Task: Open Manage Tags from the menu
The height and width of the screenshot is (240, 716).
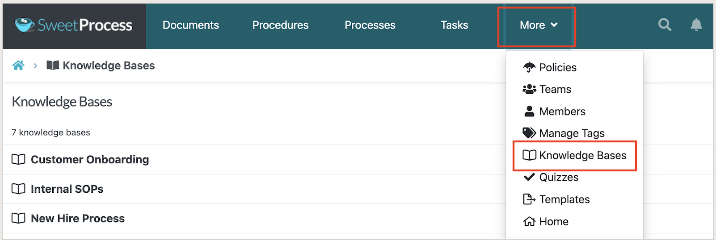Action: (x=564, y=133)
